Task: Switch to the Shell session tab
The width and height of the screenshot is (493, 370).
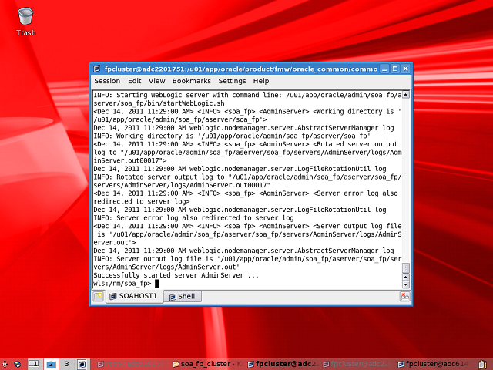Action: [183, 296]
